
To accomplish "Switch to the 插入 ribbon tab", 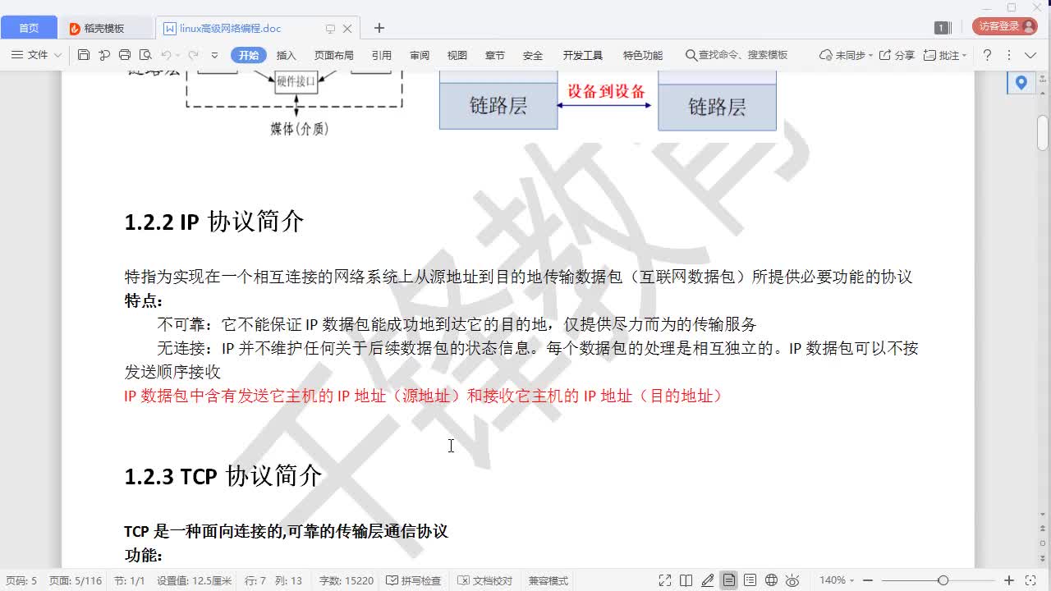I will coord(286,55).
